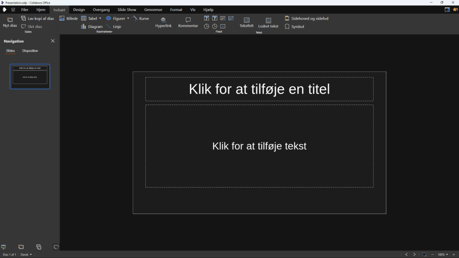Switch to the Design ribbon tab
The height and width of the screenshot is (258, 459).
[79, 9]
